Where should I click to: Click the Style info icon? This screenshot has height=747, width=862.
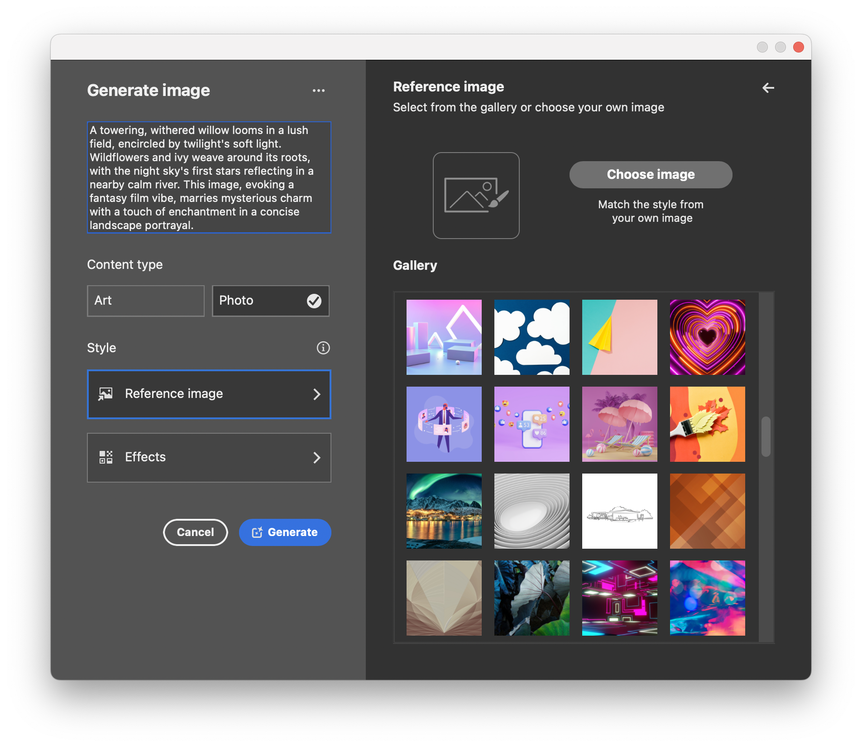(x=323, y=348)
